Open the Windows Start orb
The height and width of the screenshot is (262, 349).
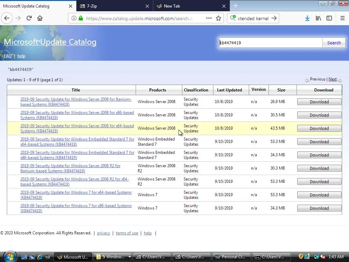(x=10, y=257)
